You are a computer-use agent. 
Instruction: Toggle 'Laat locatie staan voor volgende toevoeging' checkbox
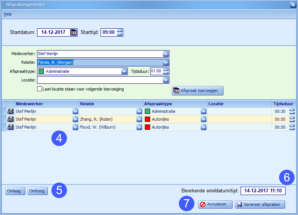(40, 89)
